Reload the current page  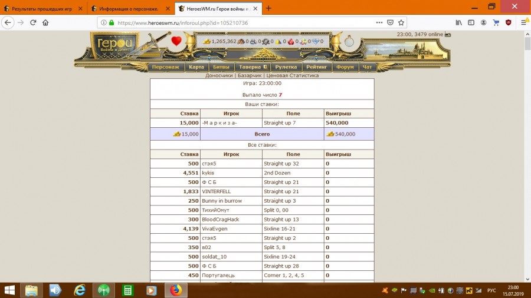click(x=33, y=22)
